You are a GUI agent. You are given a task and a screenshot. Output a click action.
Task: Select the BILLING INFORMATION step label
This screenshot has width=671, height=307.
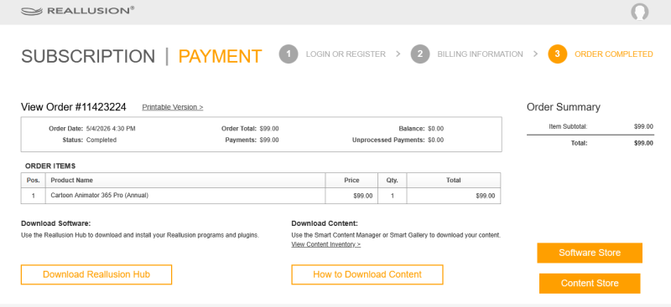pyautogui.click(x=480, y=54)
